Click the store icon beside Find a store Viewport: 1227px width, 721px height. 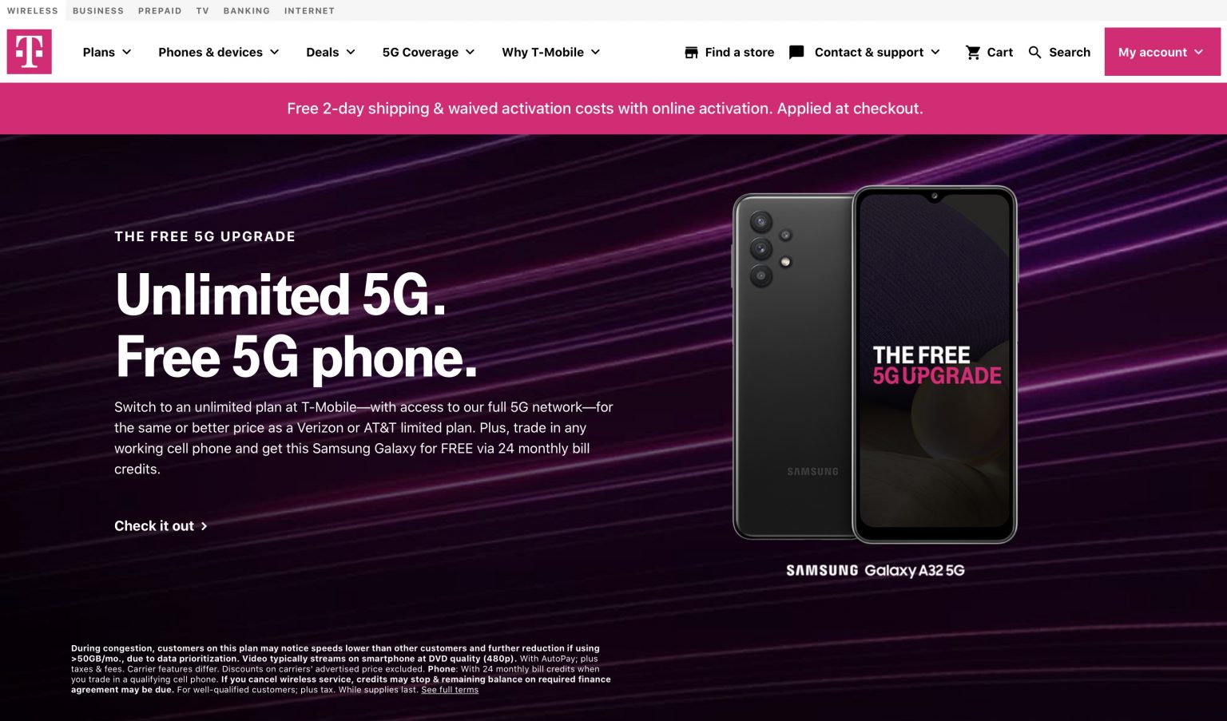point(692,53)
